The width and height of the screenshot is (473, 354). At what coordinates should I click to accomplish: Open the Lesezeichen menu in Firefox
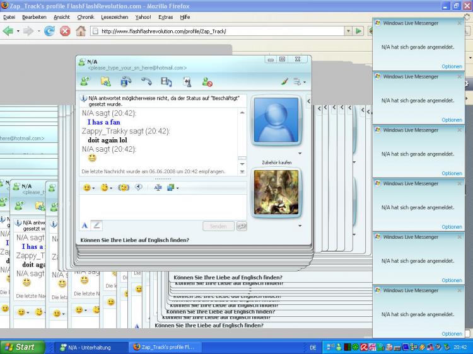114,17
